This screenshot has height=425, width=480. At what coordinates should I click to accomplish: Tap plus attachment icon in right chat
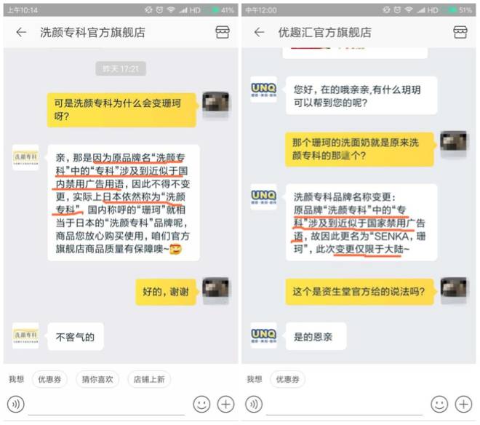click(463, 405)
